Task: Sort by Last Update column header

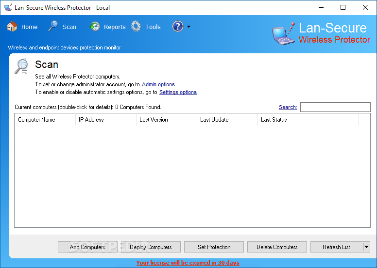Action: 227,120
